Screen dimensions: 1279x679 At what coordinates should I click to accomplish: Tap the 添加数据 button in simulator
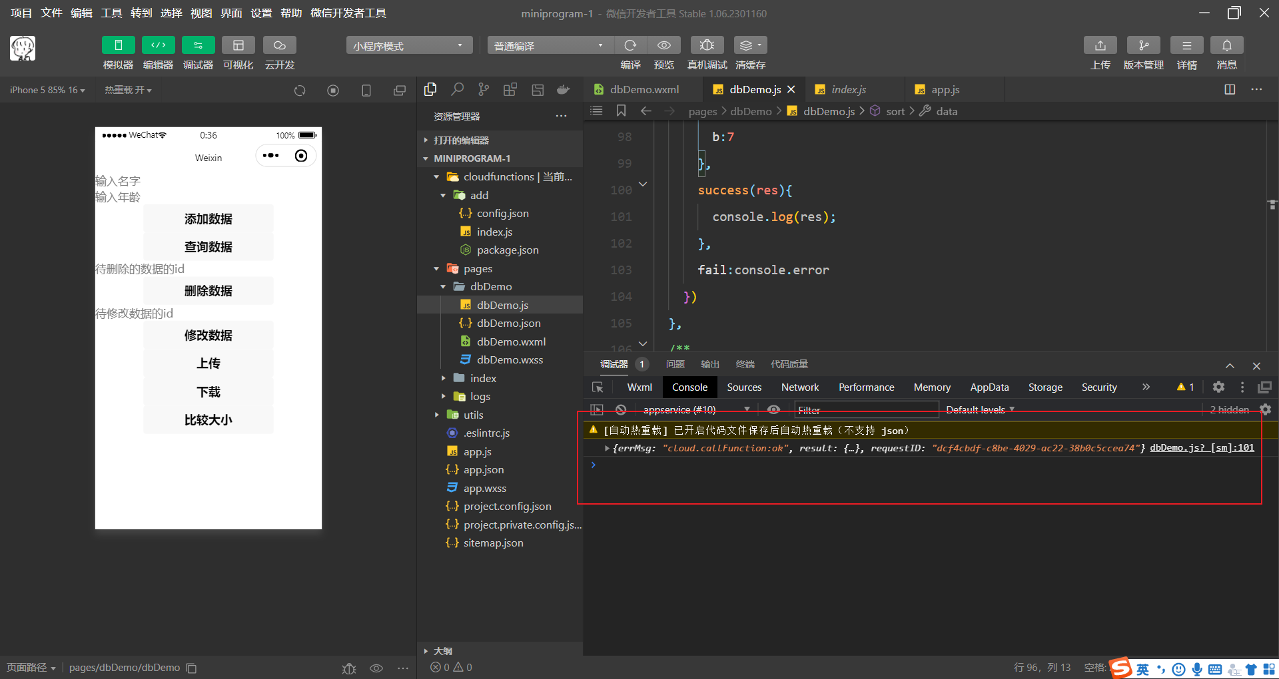(209, 219)
